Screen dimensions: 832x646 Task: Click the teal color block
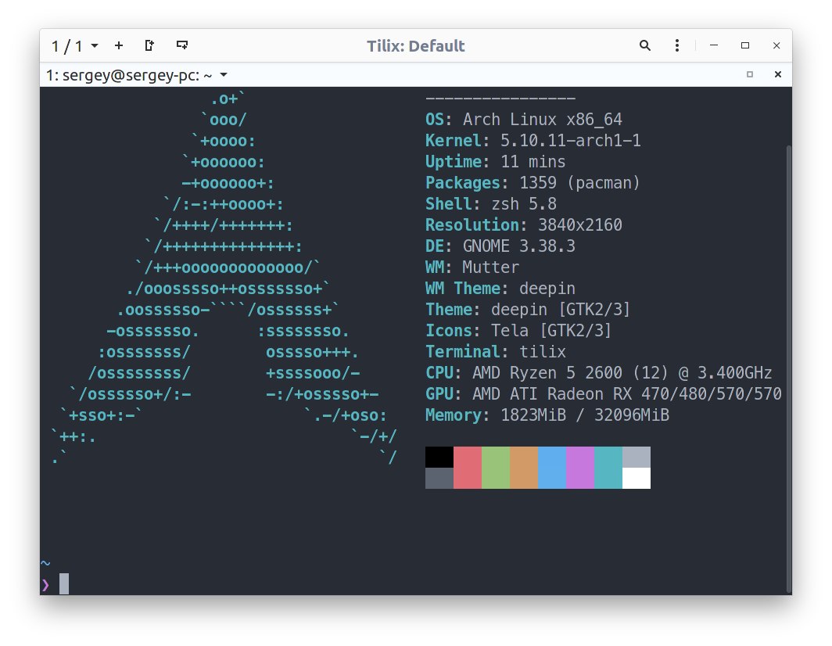click(608, 468)
